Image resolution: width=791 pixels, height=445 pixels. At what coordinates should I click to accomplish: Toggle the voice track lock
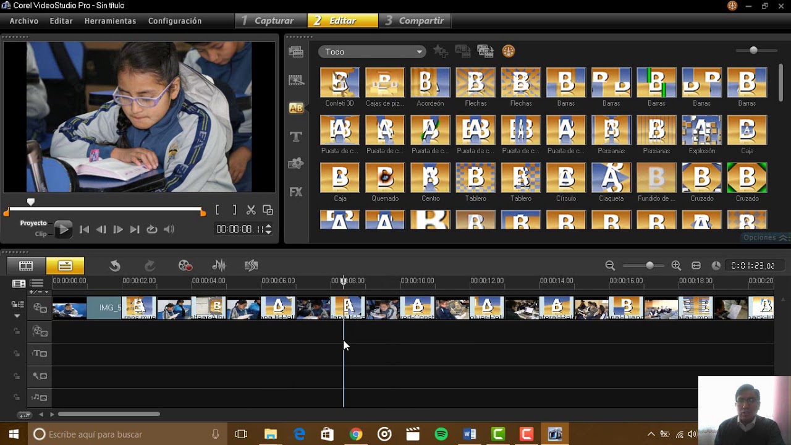(17, 376)
